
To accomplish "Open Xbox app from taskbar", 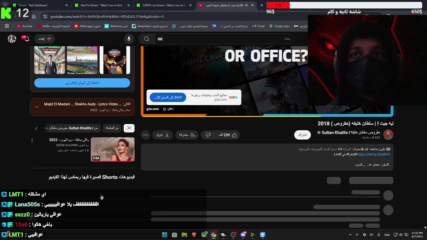I will coord(204,235).
